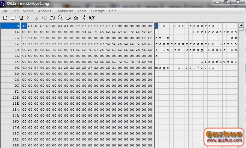This screenshot has height=148, width=246.
Task: Select character b of 'Debug' in text pane
Action: click(194, 50)
